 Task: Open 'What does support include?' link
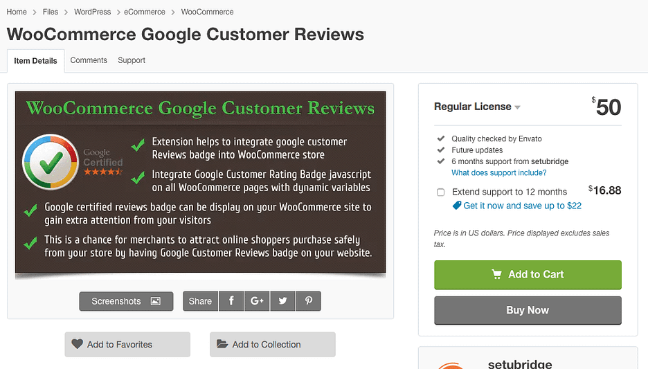coord(498,173)
